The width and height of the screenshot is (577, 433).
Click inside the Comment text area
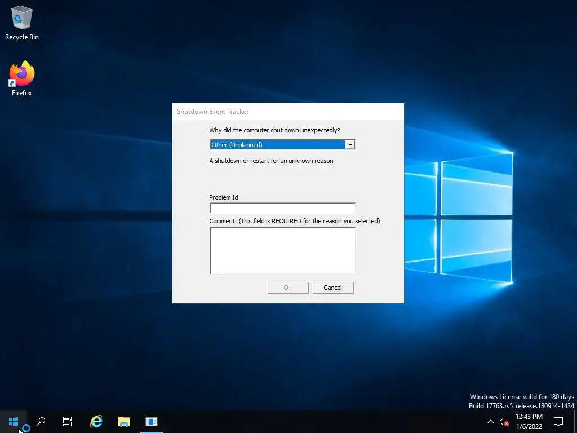click(x=282, y=251)
